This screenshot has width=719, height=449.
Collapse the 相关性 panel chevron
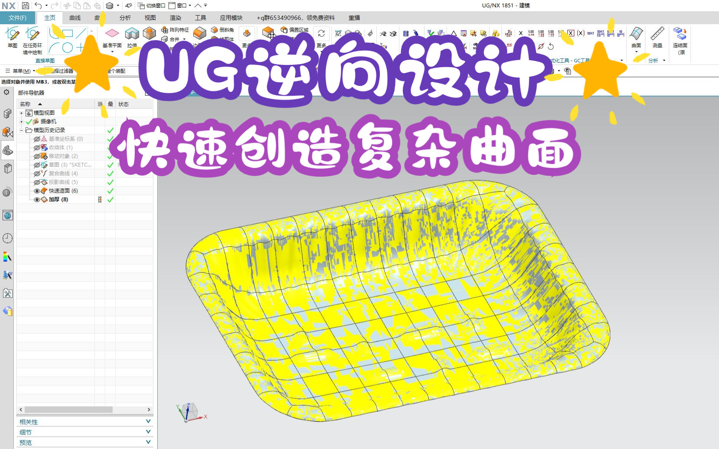coord(148,421)
